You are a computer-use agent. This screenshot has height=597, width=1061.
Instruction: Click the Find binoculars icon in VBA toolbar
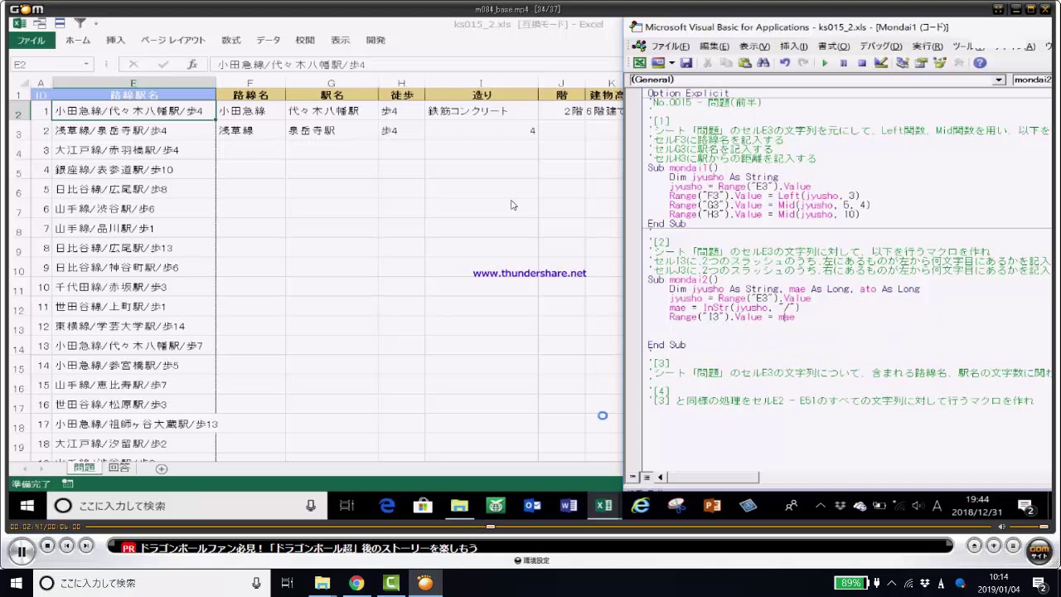click(x=763, y=63)
